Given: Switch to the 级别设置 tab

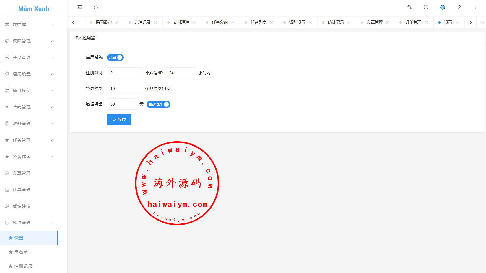Looking at the screenshot, I should [297, 22].
